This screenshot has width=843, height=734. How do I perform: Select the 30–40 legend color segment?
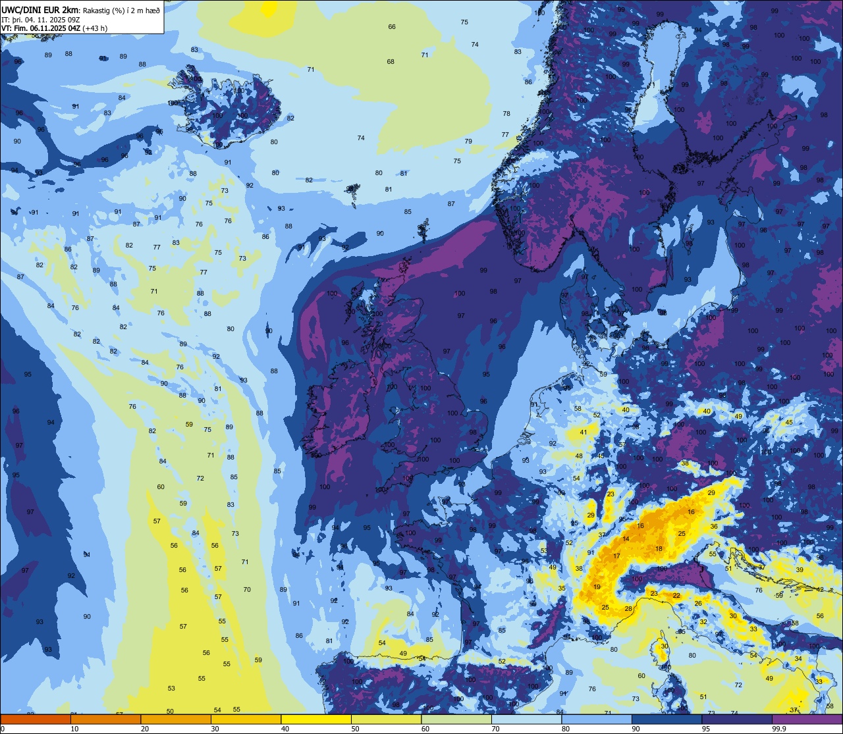246,719
